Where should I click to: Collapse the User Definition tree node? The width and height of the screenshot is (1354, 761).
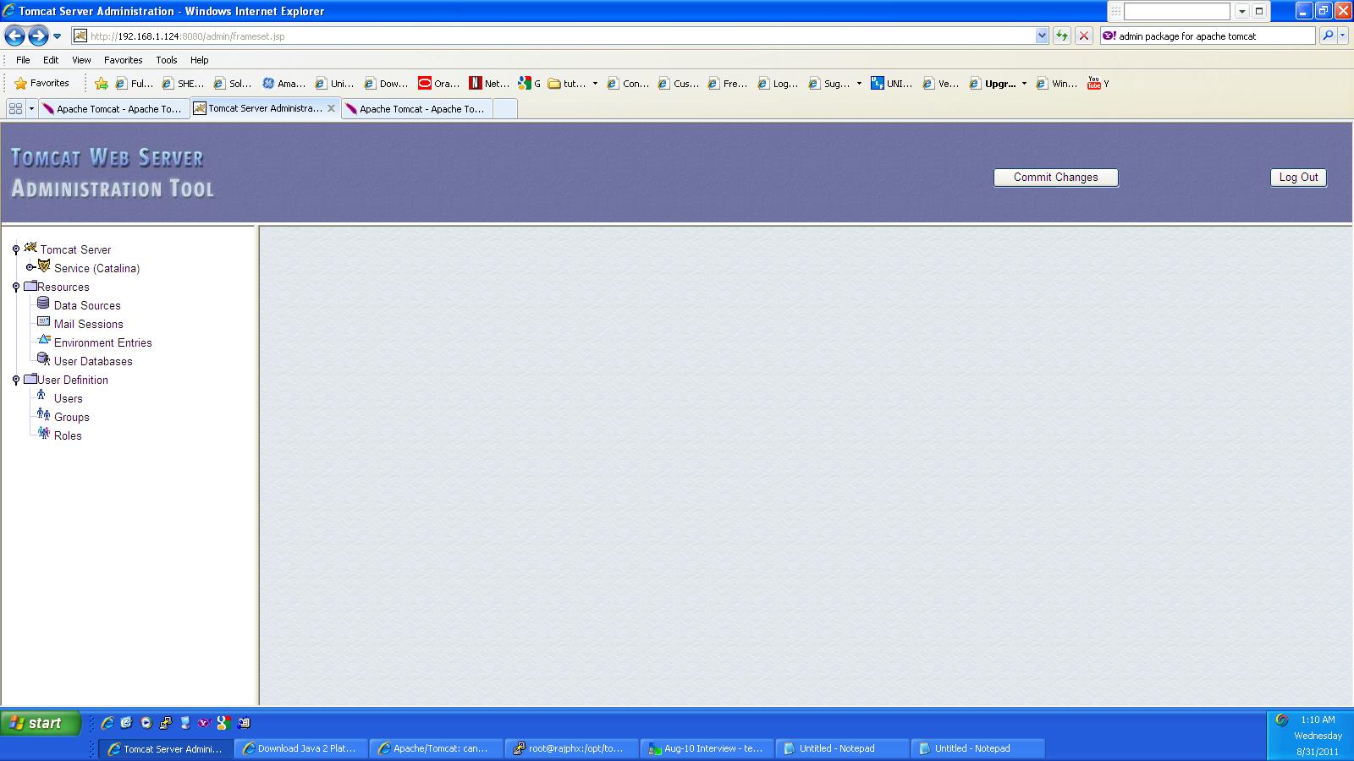(x=16, y=380)
